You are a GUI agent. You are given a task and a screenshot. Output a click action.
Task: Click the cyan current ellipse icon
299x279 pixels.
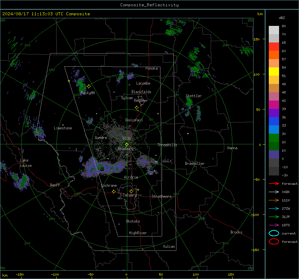pos(274,233)
